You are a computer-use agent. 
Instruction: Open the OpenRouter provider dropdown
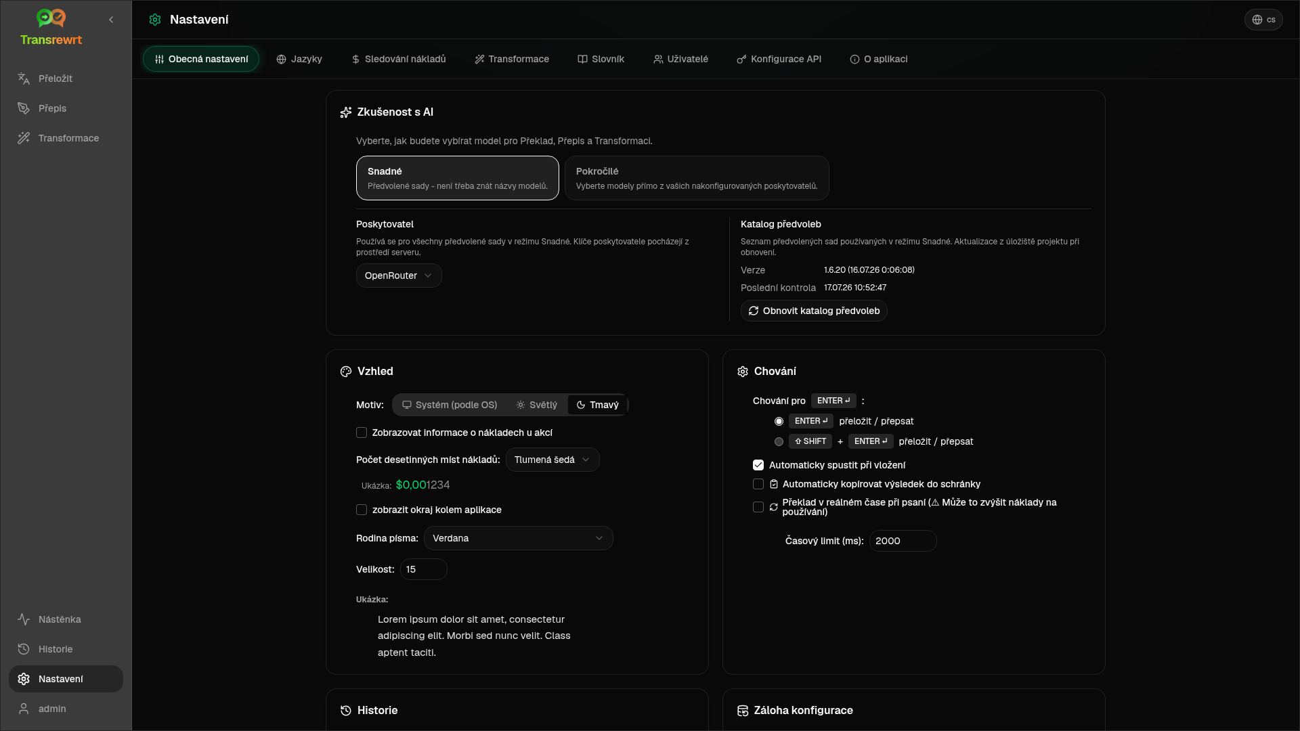(x=399, y=275)
